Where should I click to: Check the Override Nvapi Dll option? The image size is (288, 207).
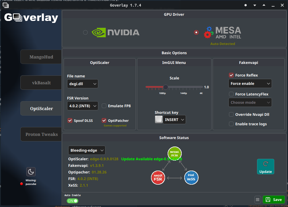[231, 114]
